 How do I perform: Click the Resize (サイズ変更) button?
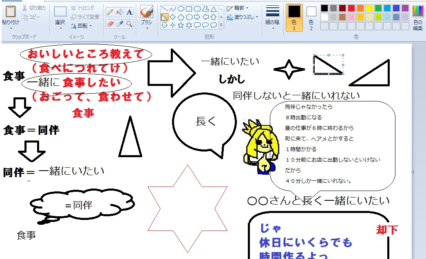85,17
